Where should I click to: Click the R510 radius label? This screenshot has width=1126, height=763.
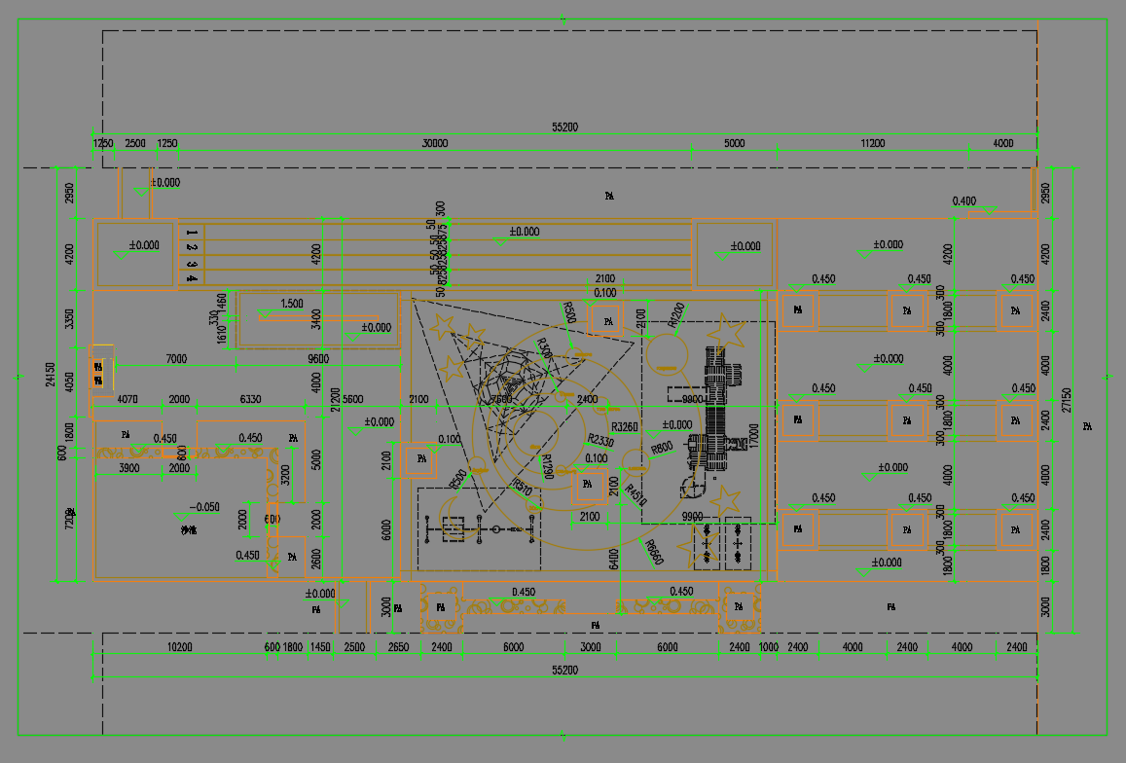[x=522, y=488]
